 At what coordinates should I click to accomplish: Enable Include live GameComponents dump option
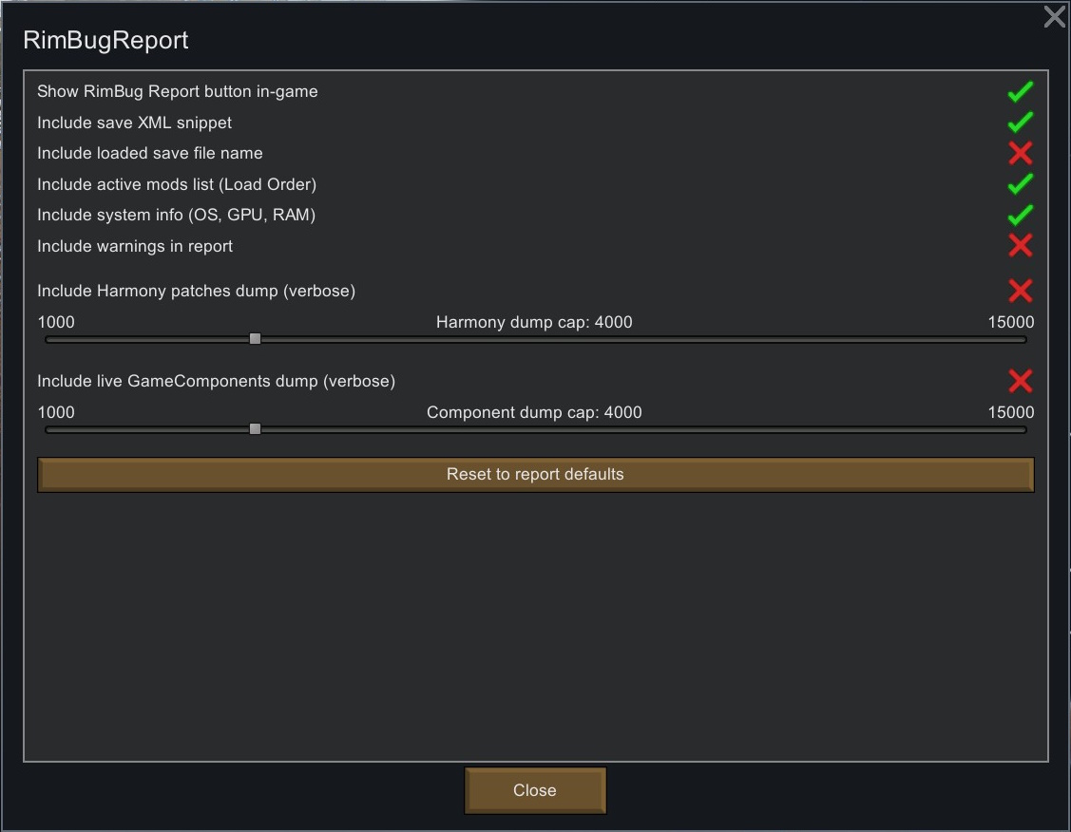coord(1020,381)
